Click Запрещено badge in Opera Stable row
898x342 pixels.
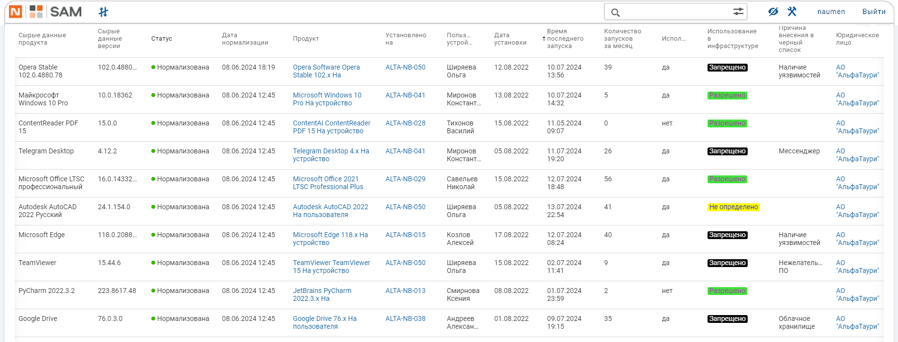pyautogui.click(x=727, y=68)
